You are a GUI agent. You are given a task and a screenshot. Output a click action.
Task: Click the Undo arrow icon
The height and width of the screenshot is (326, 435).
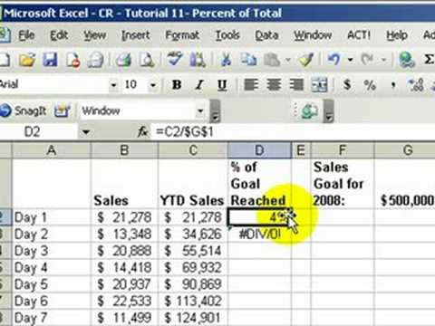point(333,60)
